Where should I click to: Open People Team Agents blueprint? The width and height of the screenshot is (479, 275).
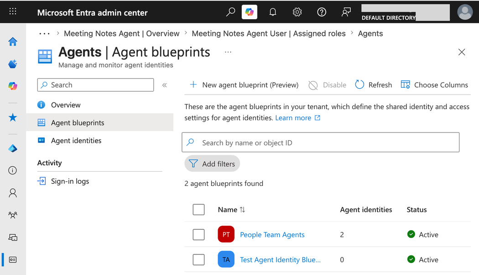272,235
